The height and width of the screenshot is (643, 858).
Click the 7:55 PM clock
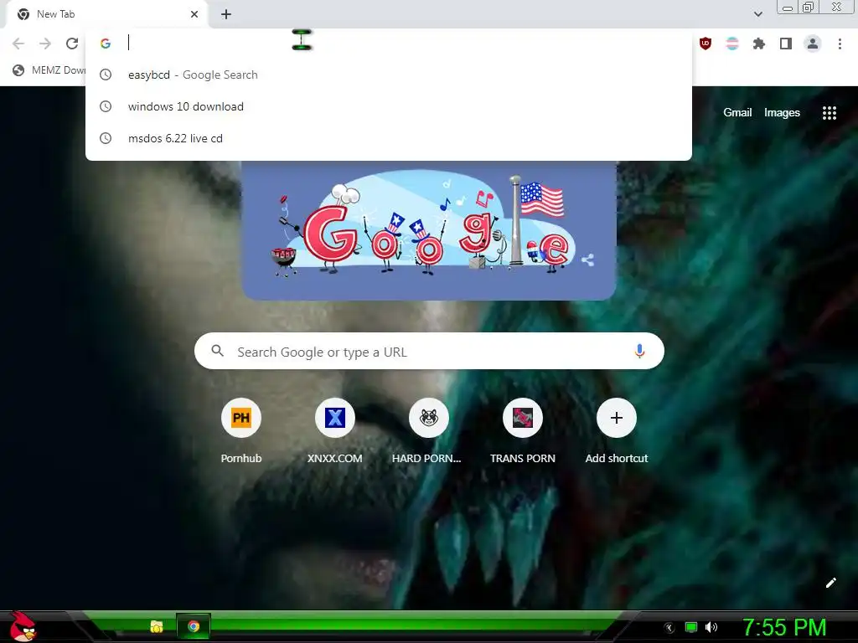[783, 628]
